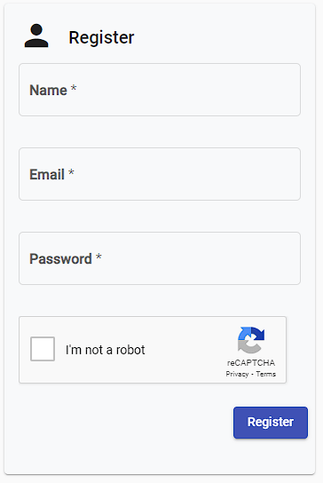
Task: Click the Password label text
Action: [60, 258]
